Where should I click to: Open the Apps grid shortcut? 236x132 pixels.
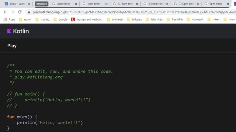(x=9, y=19)
